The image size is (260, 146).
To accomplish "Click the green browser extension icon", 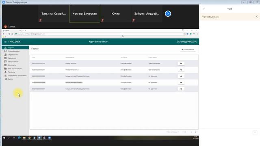I will (191, 34).
